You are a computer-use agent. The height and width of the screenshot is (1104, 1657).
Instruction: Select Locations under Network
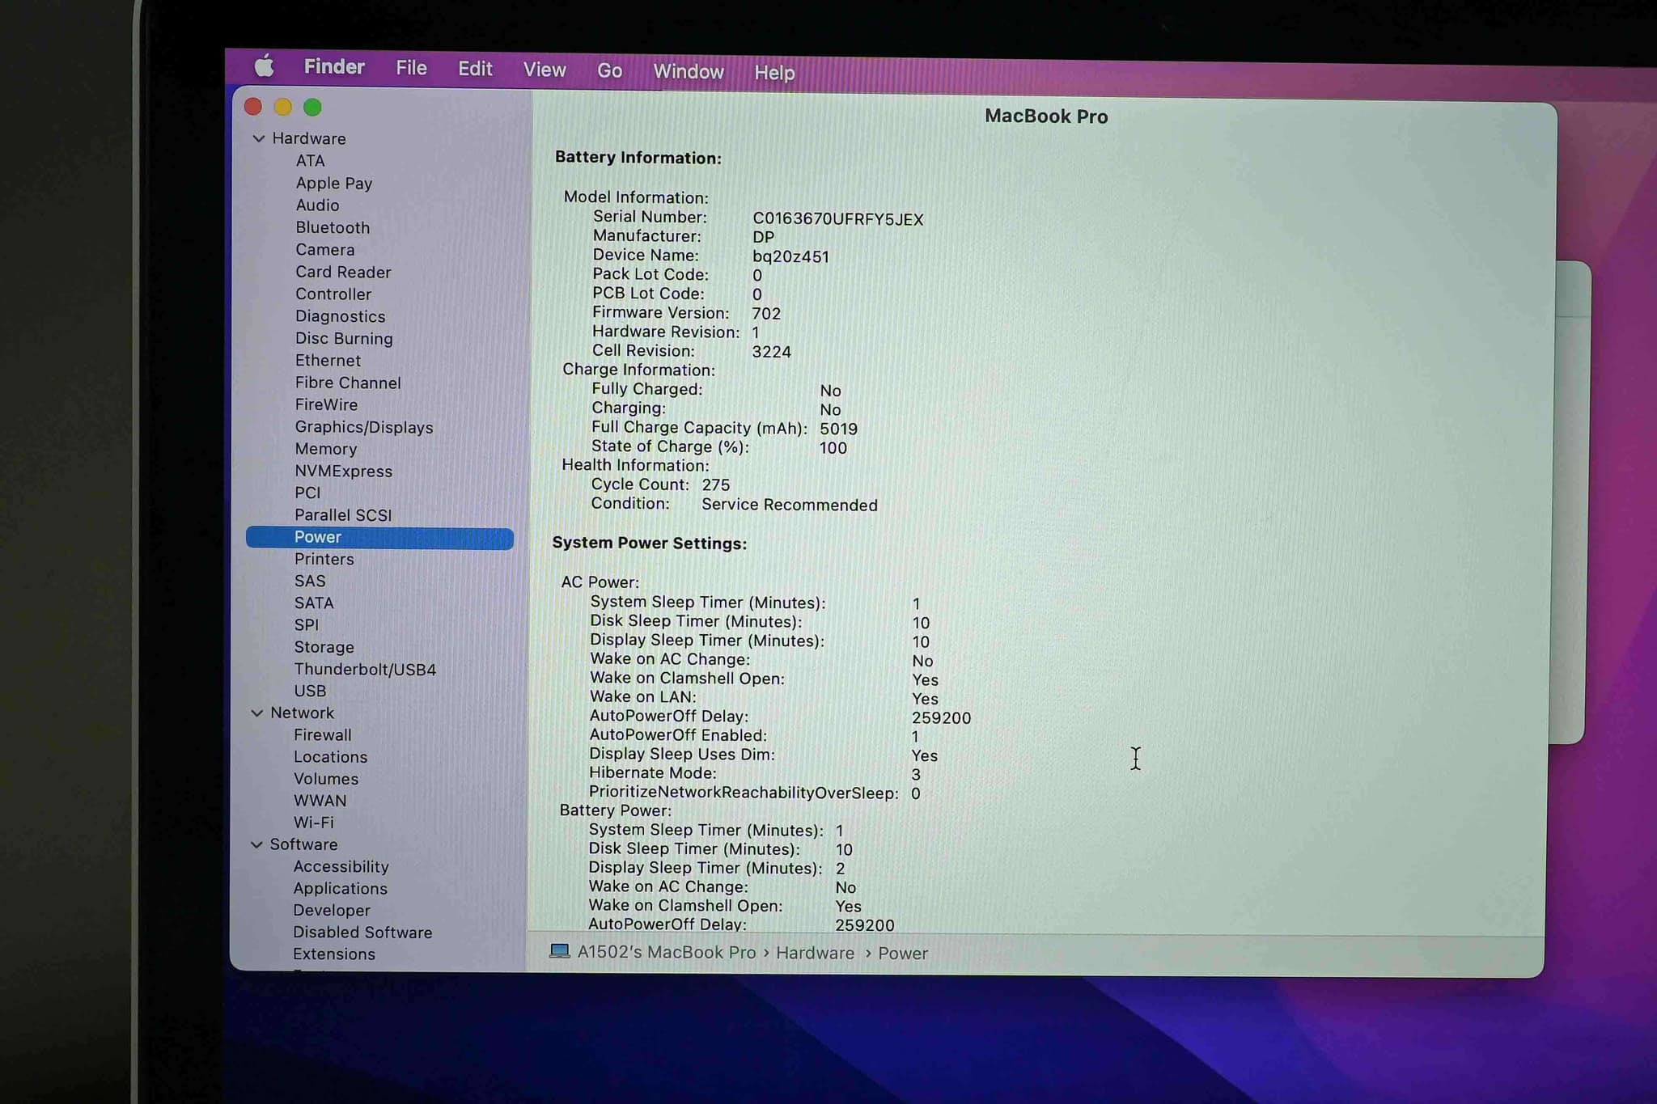coord(330,757)
